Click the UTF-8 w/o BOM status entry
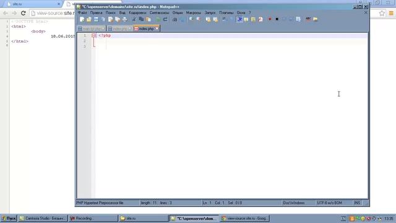 point(329,203)
